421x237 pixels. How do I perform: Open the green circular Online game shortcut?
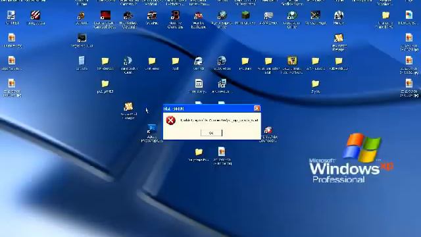(292, 15)
